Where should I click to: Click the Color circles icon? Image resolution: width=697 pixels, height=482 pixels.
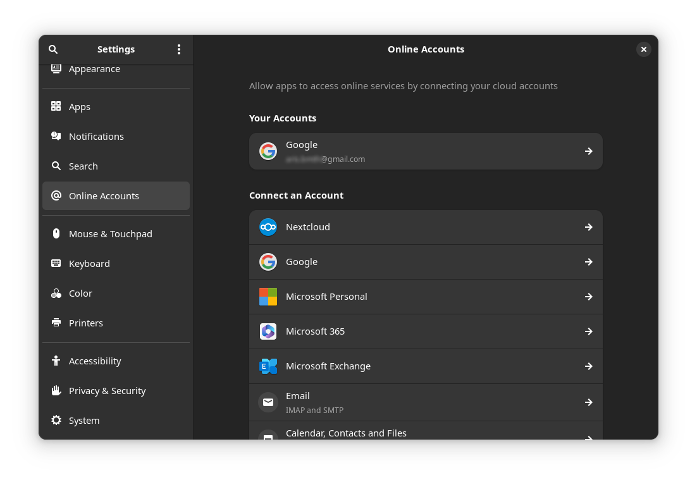click(56, 293)
